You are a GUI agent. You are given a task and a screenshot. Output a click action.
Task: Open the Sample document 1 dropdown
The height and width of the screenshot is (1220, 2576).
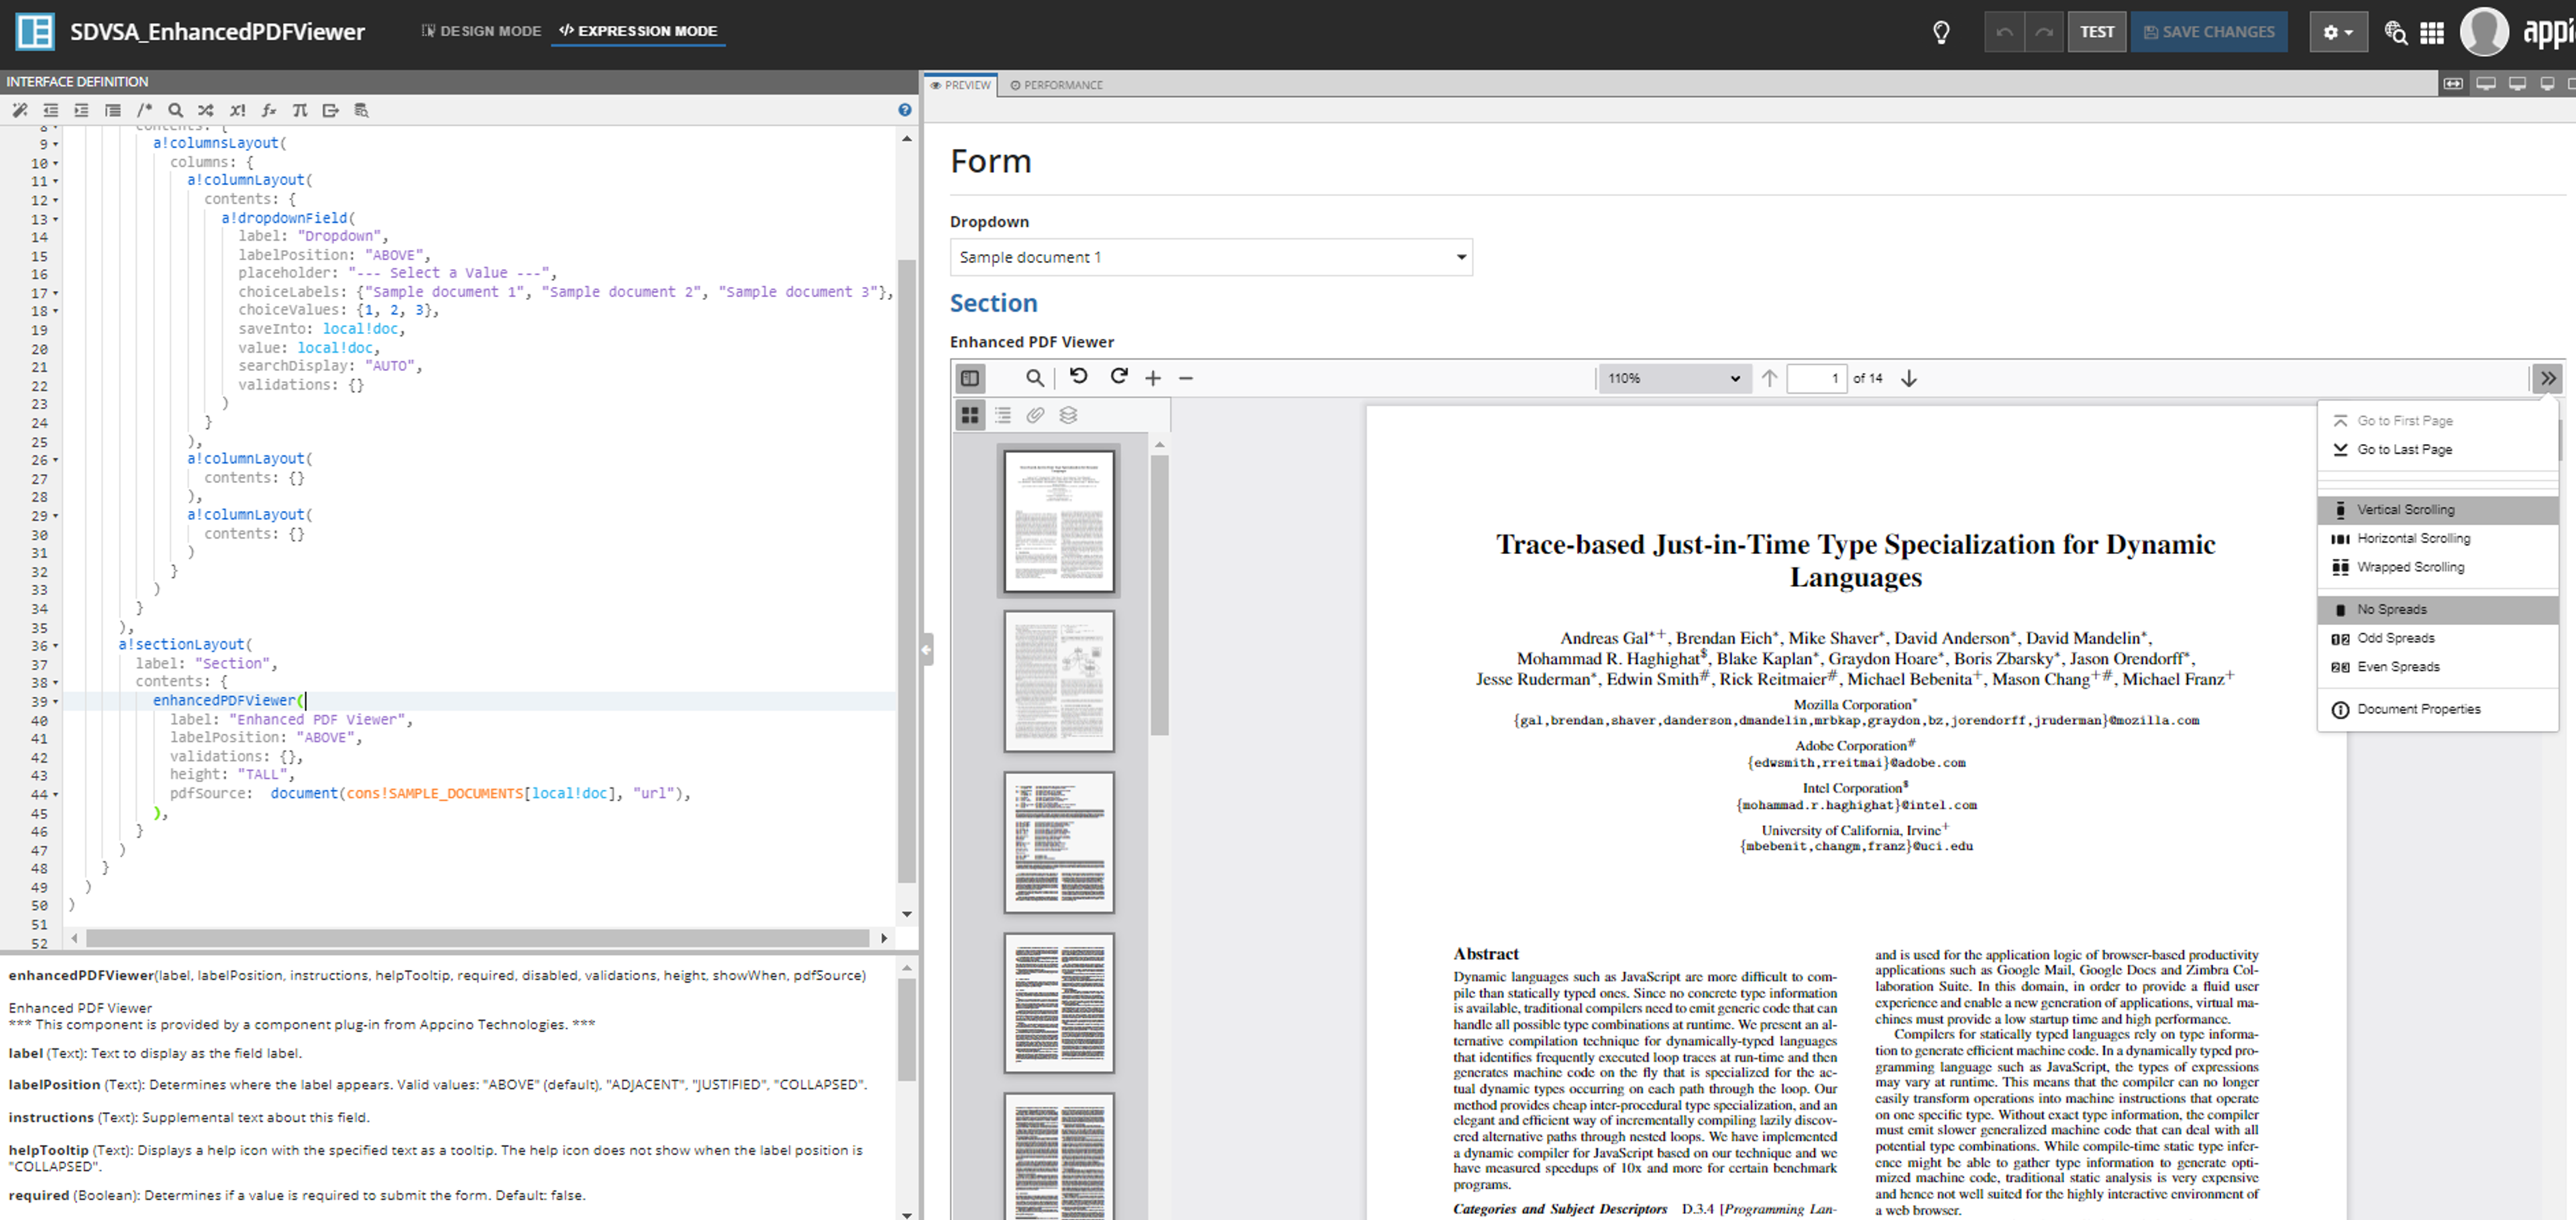[x=1211, y=257]
